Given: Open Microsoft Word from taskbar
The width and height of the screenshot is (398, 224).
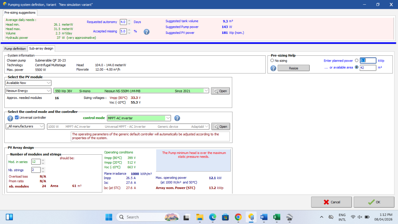Looking at the screenshot, I should point(264,217).
